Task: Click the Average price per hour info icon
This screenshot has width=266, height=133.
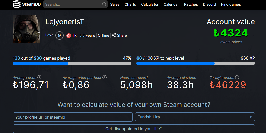Action: pos(105,77)
